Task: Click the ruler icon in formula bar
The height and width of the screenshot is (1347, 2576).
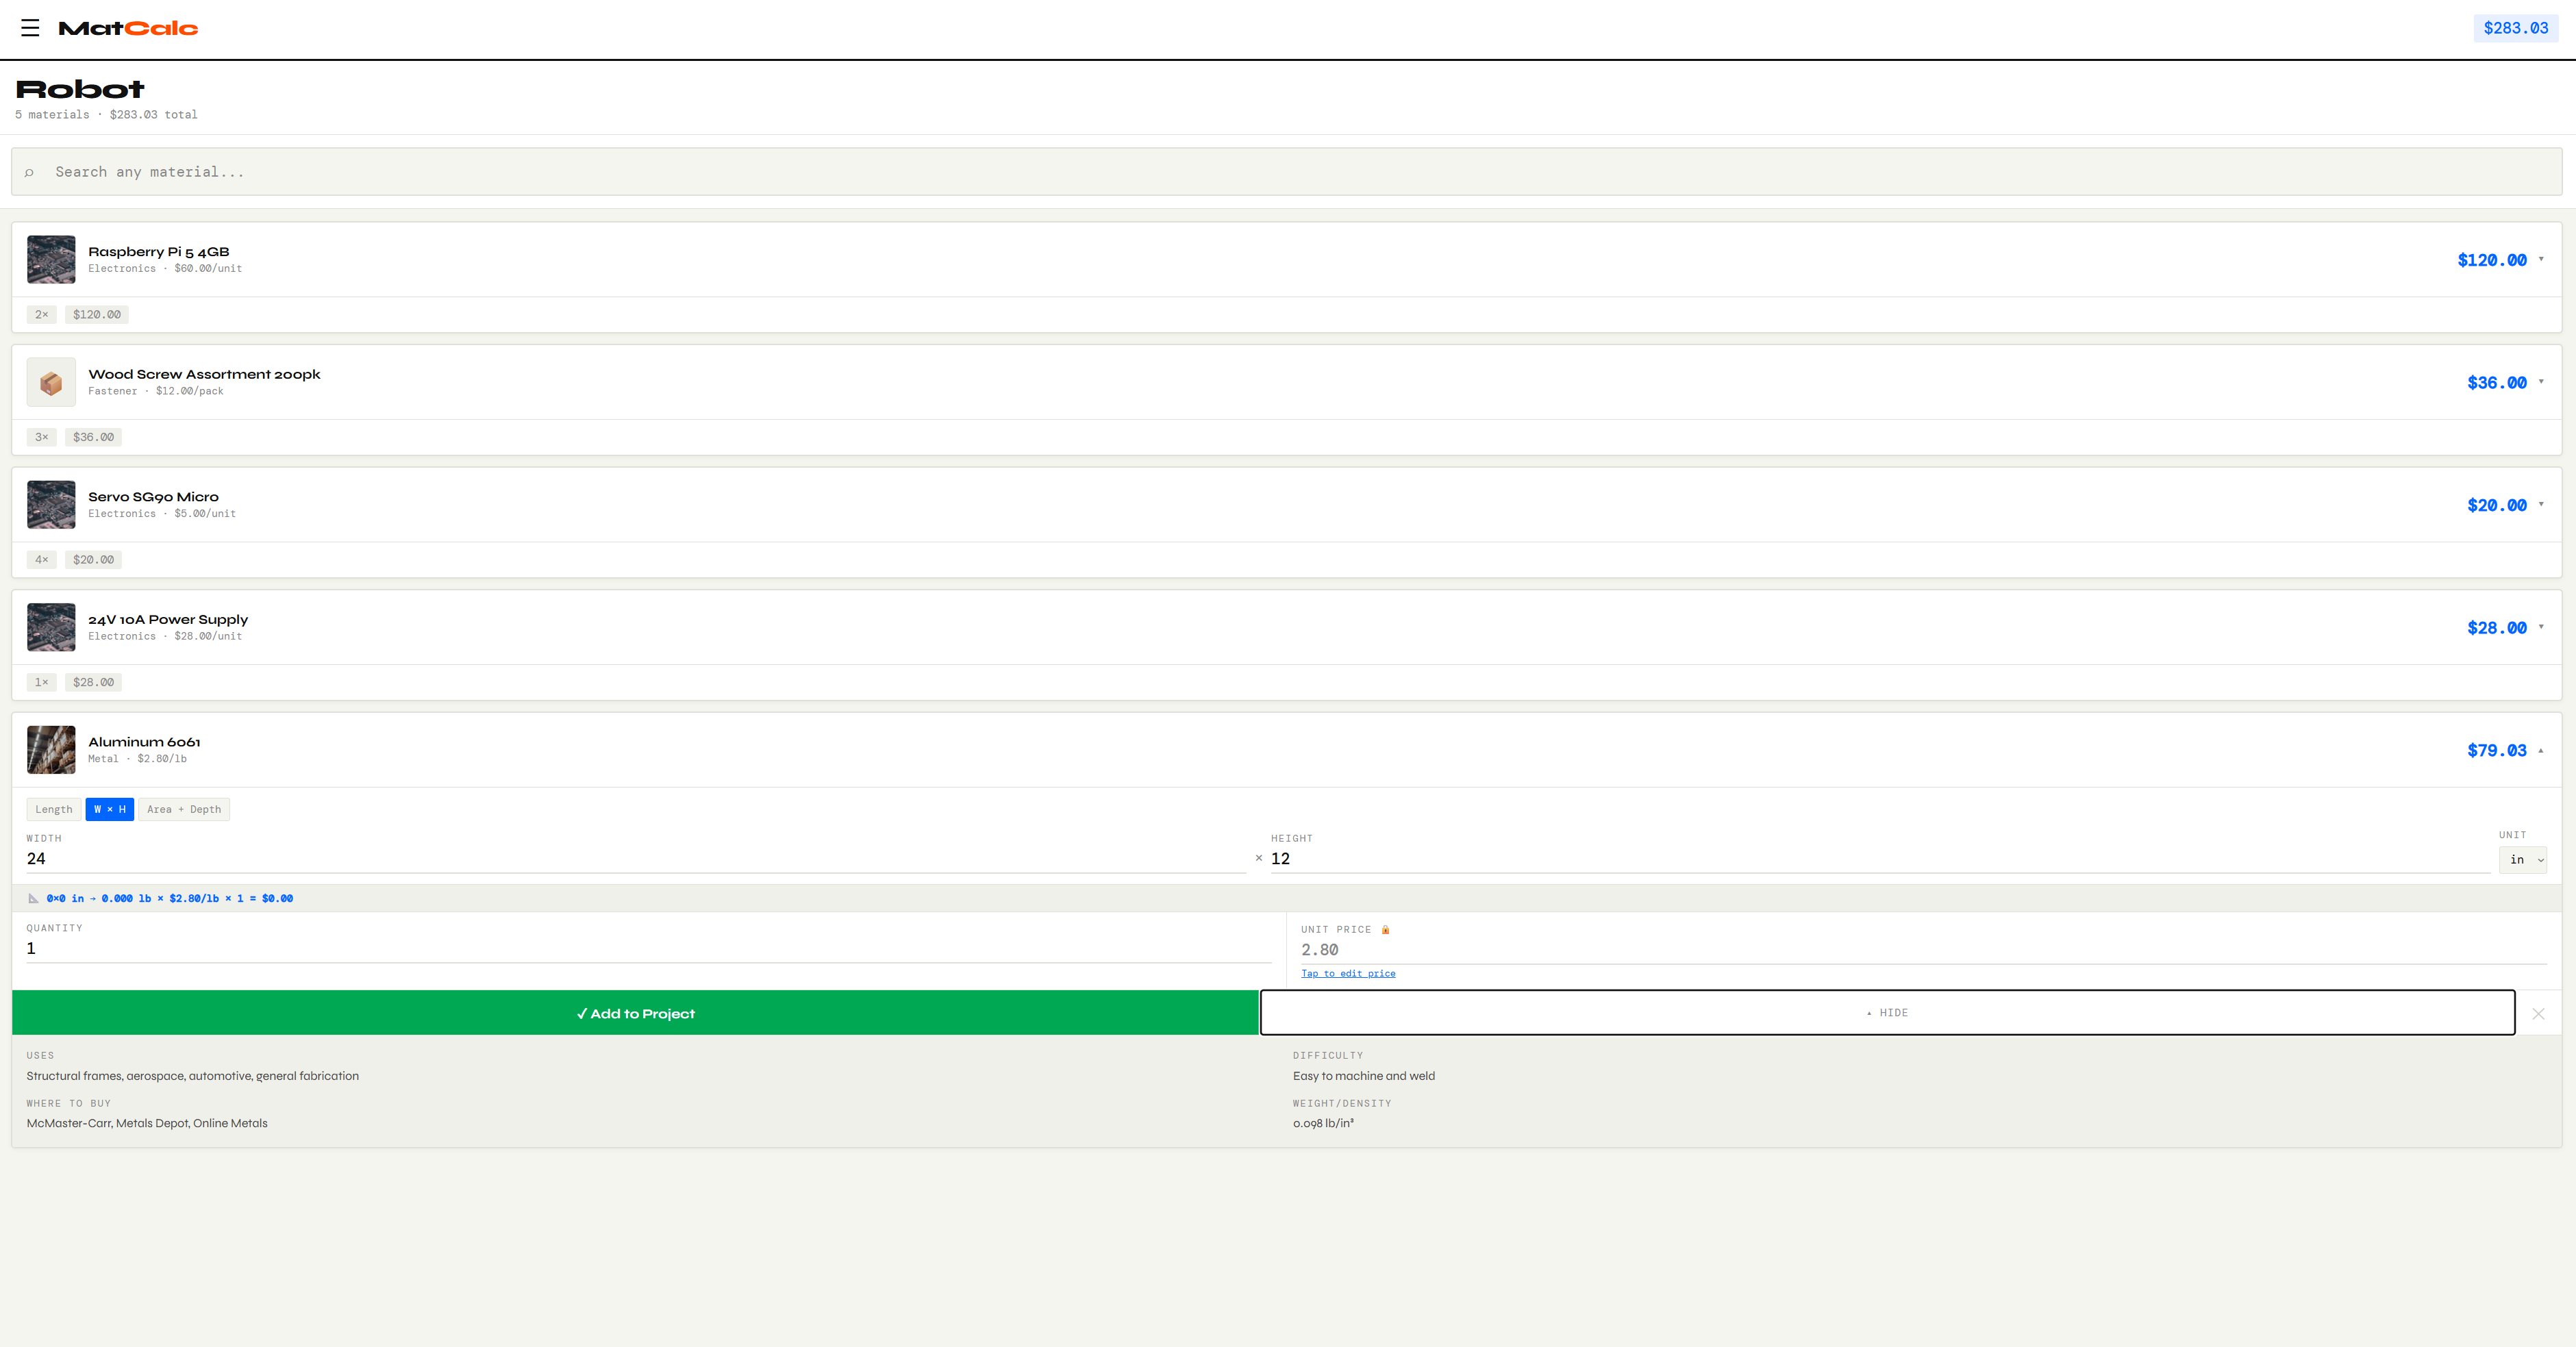Action: tap(33, 899)
